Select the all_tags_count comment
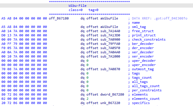 pyautogui.click(x=146, y=86)
